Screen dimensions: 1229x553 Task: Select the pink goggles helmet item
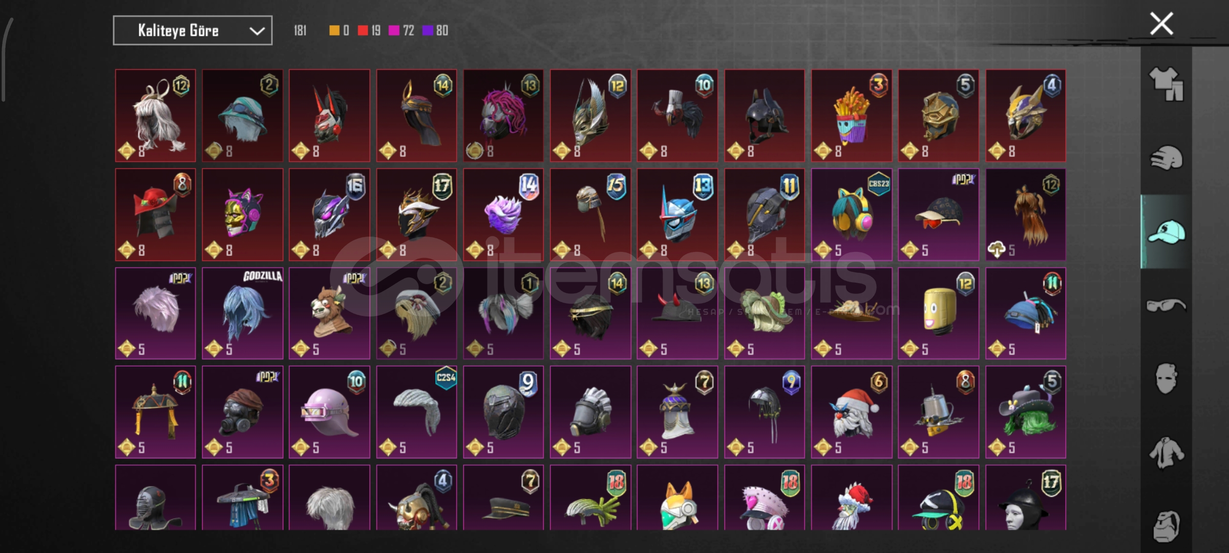[329, 412]
